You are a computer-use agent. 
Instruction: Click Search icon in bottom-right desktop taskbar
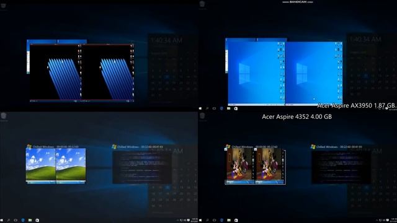[207, 221]
